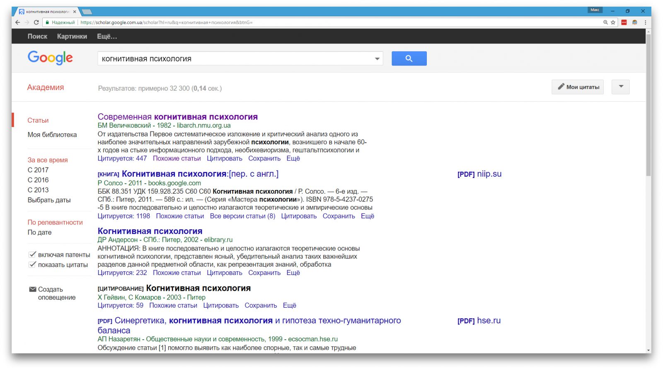Expand the search box dropdown arrow
Screen dimensions: 663x370
coord(377,59)
